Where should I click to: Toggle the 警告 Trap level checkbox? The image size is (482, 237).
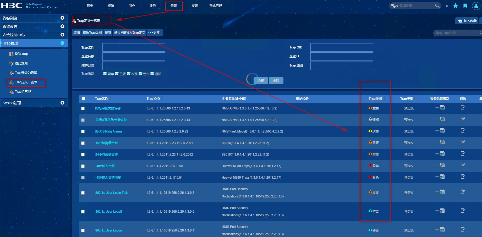pos(140,74)
